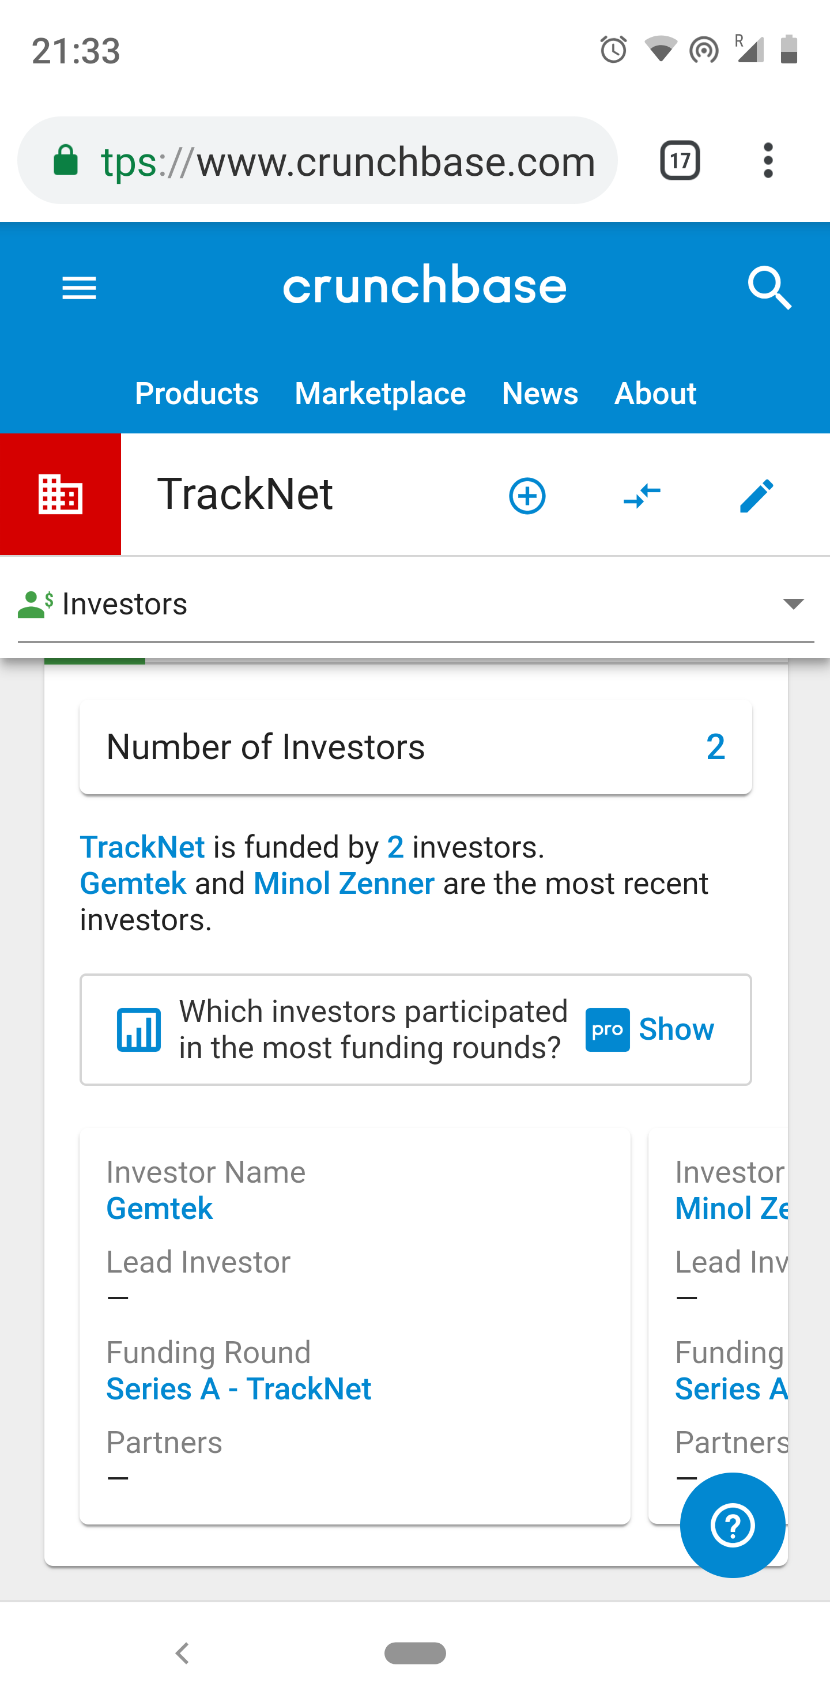Screen dimensions: 830x1706
Task: Go to the News menu item
Action: pyautogui.click(x=540, y=394)
